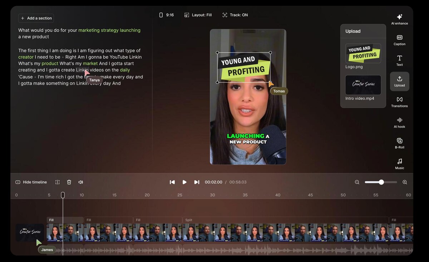Screen dimensions: 429x262
Task: Click the Creator Series intro clip in timeline
Action: tap(30, 232)
